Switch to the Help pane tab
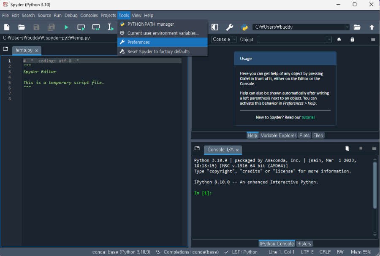Image resolution: width=380 pixels, height=256 pixels. coord(252,135)
